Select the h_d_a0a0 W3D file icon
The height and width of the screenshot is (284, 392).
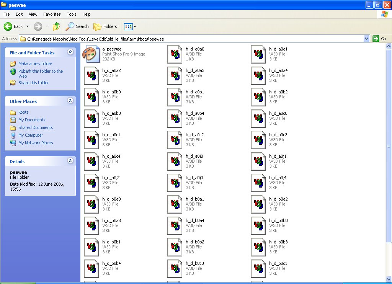pos(175,54)
